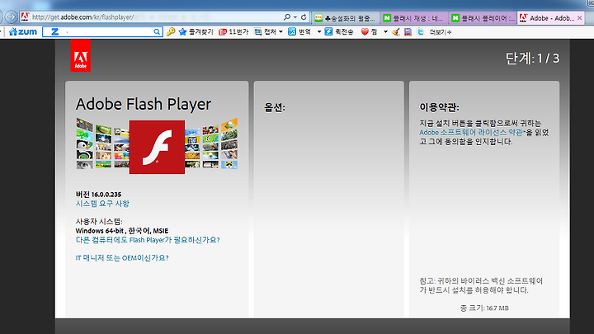
Task: Click 더보기+ to show more tools
Action: pos(441,32)
